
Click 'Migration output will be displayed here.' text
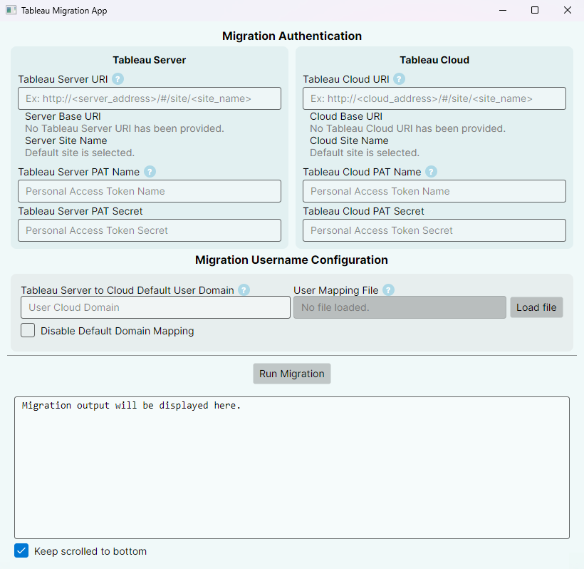tap(131, 405)
